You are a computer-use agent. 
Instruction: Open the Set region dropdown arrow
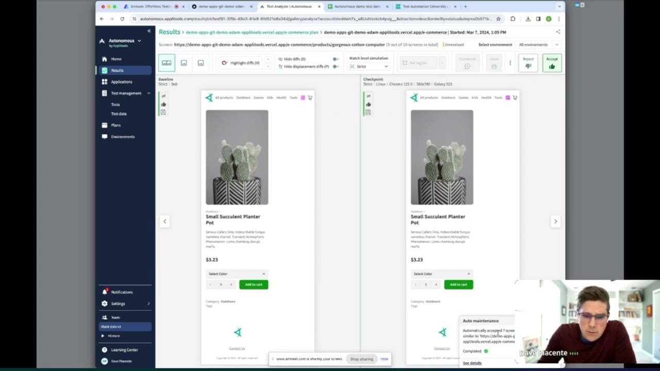pos(442,63)
